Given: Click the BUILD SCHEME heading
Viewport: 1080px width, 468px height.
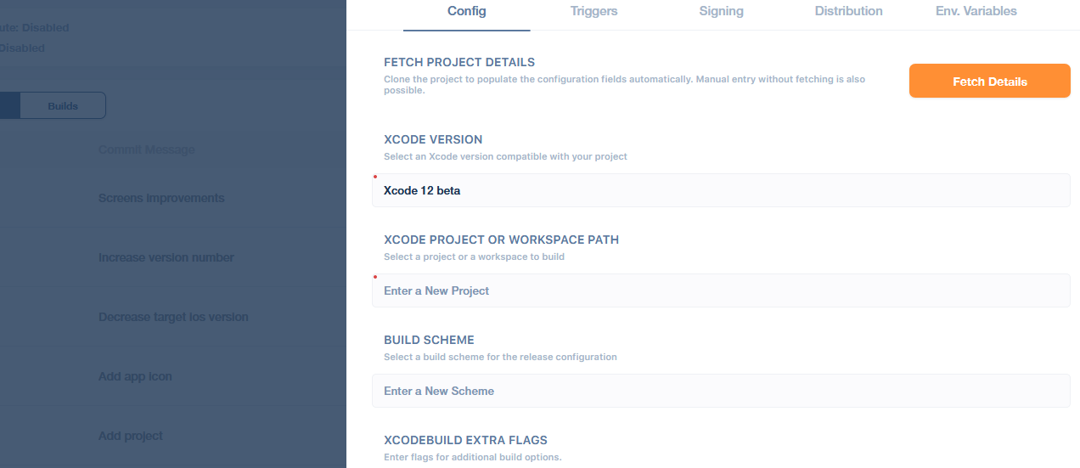Looking at the screenshot, I should pyautogui.click(x=429, y=340).
